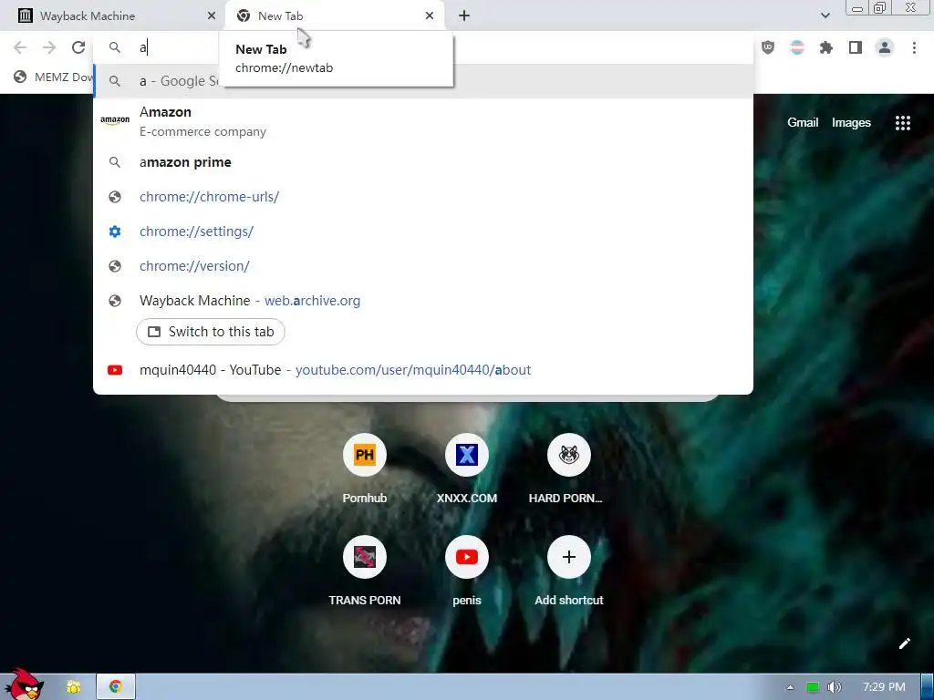Select the 'a - Google Search' suggestion
The height and width of the screenshot is (700, 934).
point(423,81)
